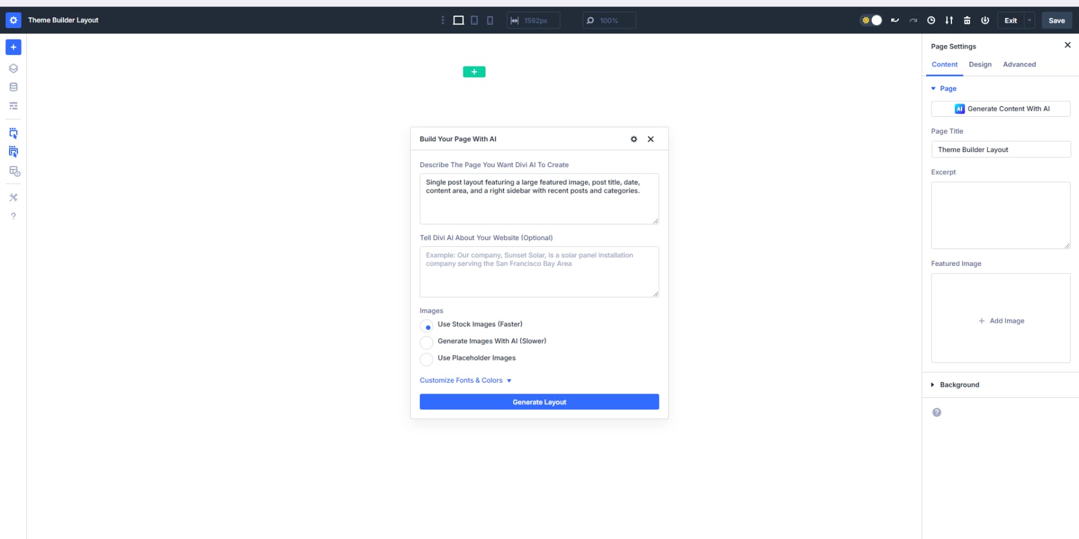Click the Generate Layout button
The width and height of the screenshot is (1079, 539).
538,401
